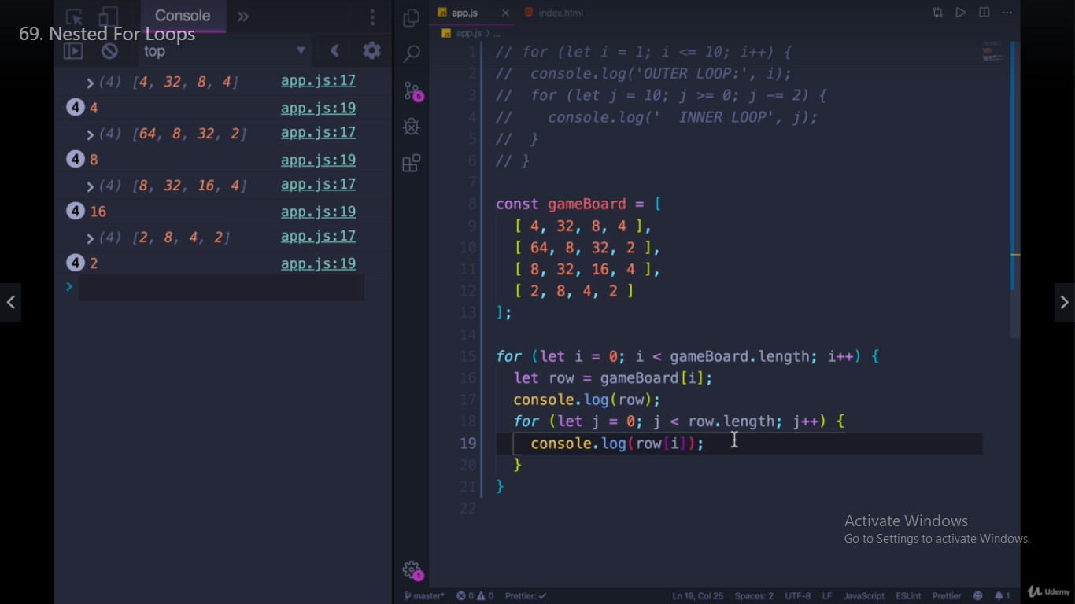Open DevTools settings gear
1075x604 pixels.
(x=371, y=50)
